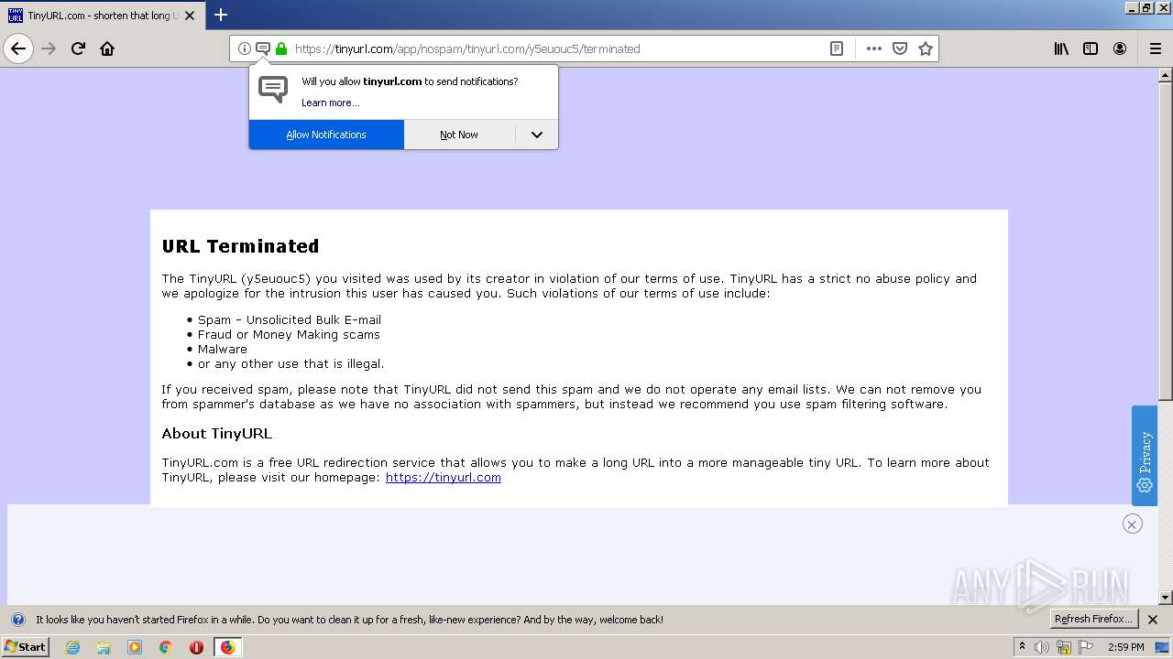Screen dimensions: 1173x659
Task: Go back to previous page
Action: pos(18,49)
